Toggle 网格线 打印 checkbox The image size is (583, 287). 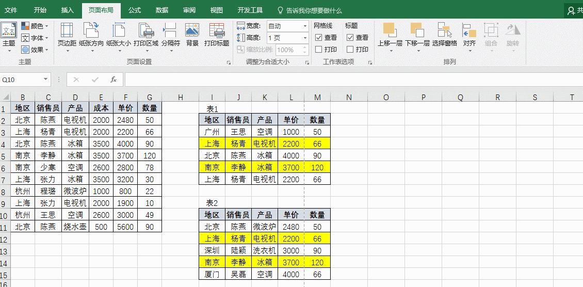[x=319, y=49]
